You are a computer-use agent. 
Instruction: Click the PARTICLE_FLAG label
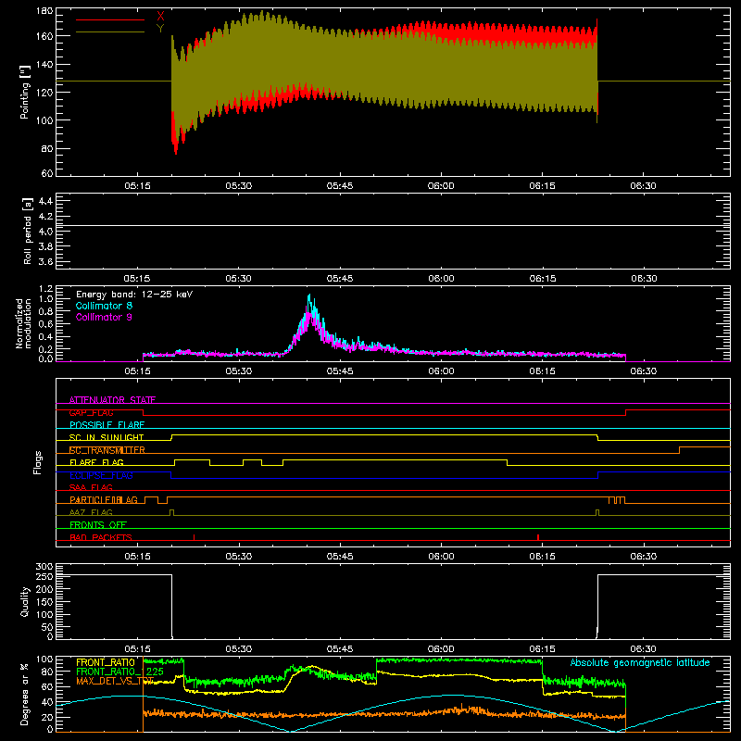(x=104, y=499)
